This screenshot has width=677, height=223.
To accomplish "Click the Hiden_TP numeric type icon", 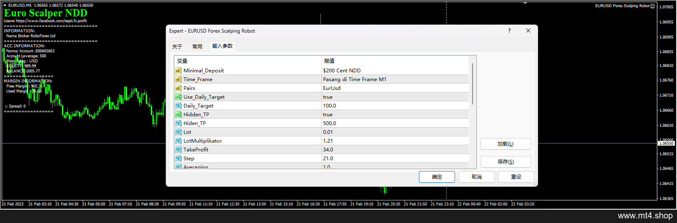I will point(178,123).
